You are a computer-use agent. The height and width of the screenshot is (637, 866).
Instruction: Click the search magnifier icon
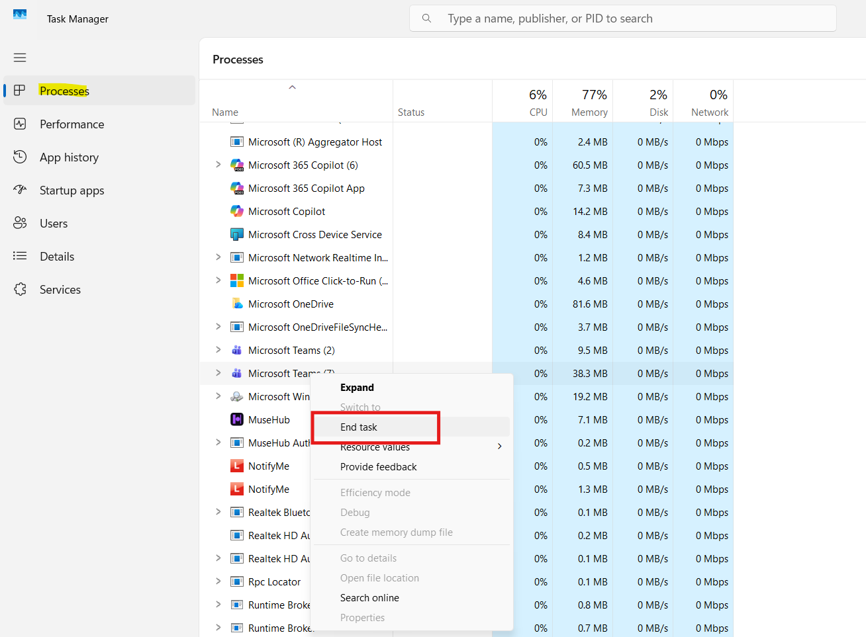click(426, 18)
